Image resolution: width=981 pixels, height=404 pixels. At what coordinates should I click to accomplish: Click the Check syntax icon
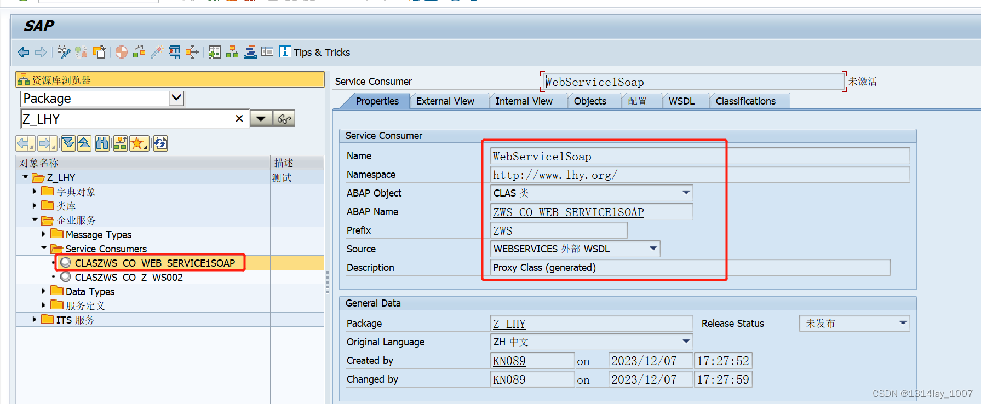(122, 52)
